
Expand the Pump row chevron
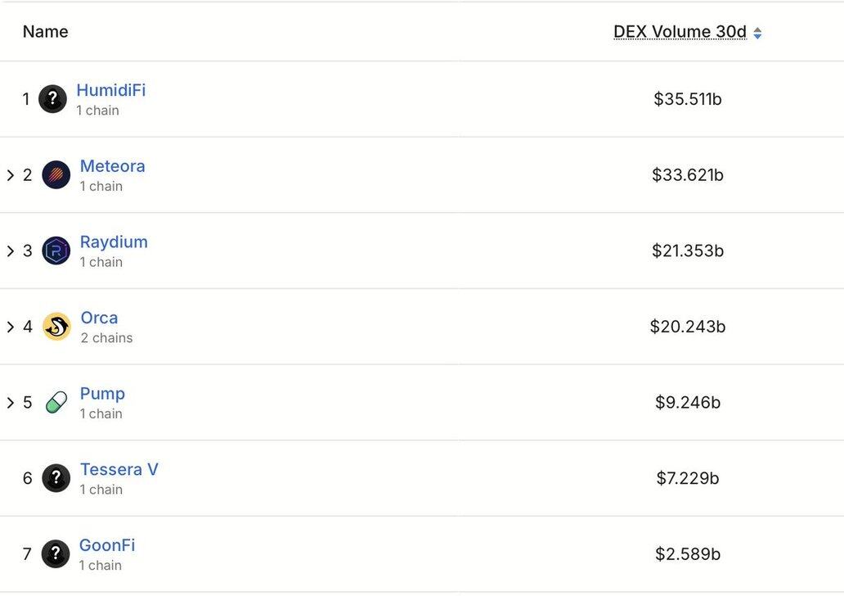point(11,403)
